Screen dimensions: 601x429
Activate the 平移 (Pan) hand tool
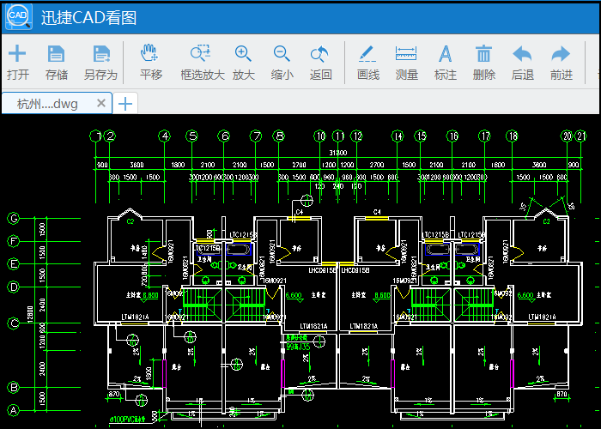tap(151, 62)
